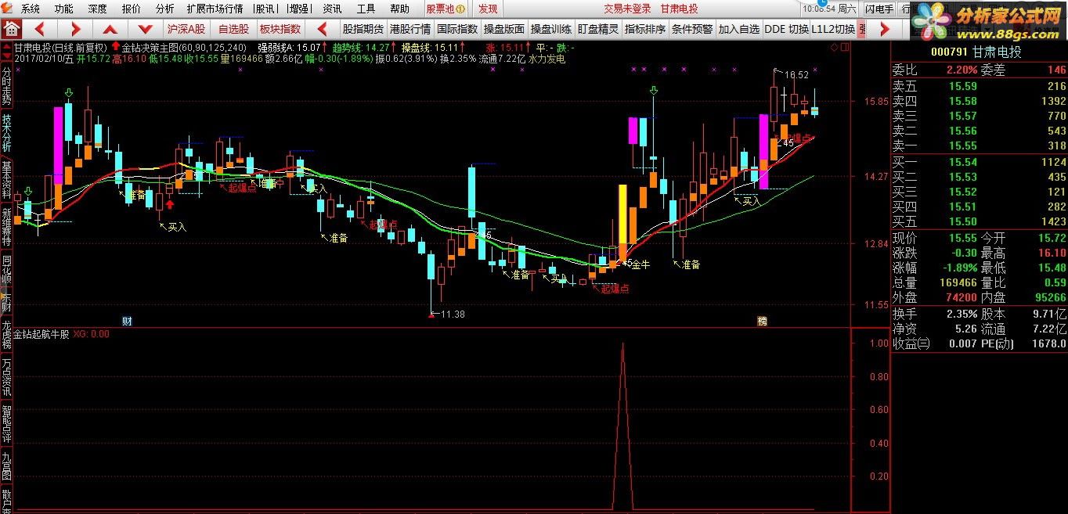Click the 水力发电 sector label

(x=547, y=59)
